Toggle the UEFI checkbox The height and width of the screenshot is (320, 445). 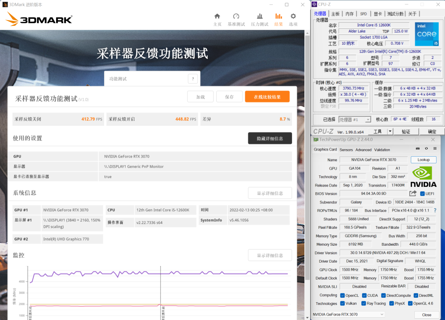(422, 194)
